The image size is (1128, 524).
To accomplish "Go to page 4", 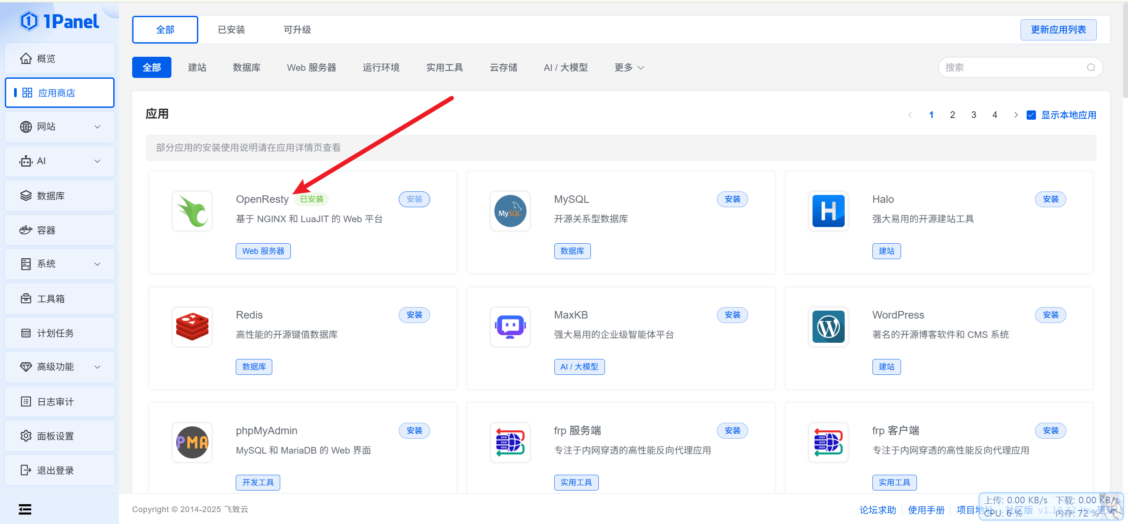I will (995, 115).
